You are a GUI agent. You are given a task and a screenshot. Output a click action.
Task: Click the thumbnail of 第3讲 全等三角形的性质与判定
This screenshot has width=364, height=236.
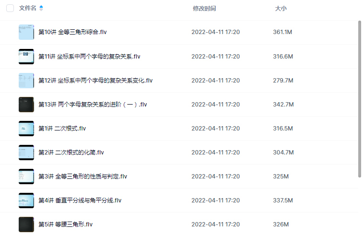tap(26, 177)
